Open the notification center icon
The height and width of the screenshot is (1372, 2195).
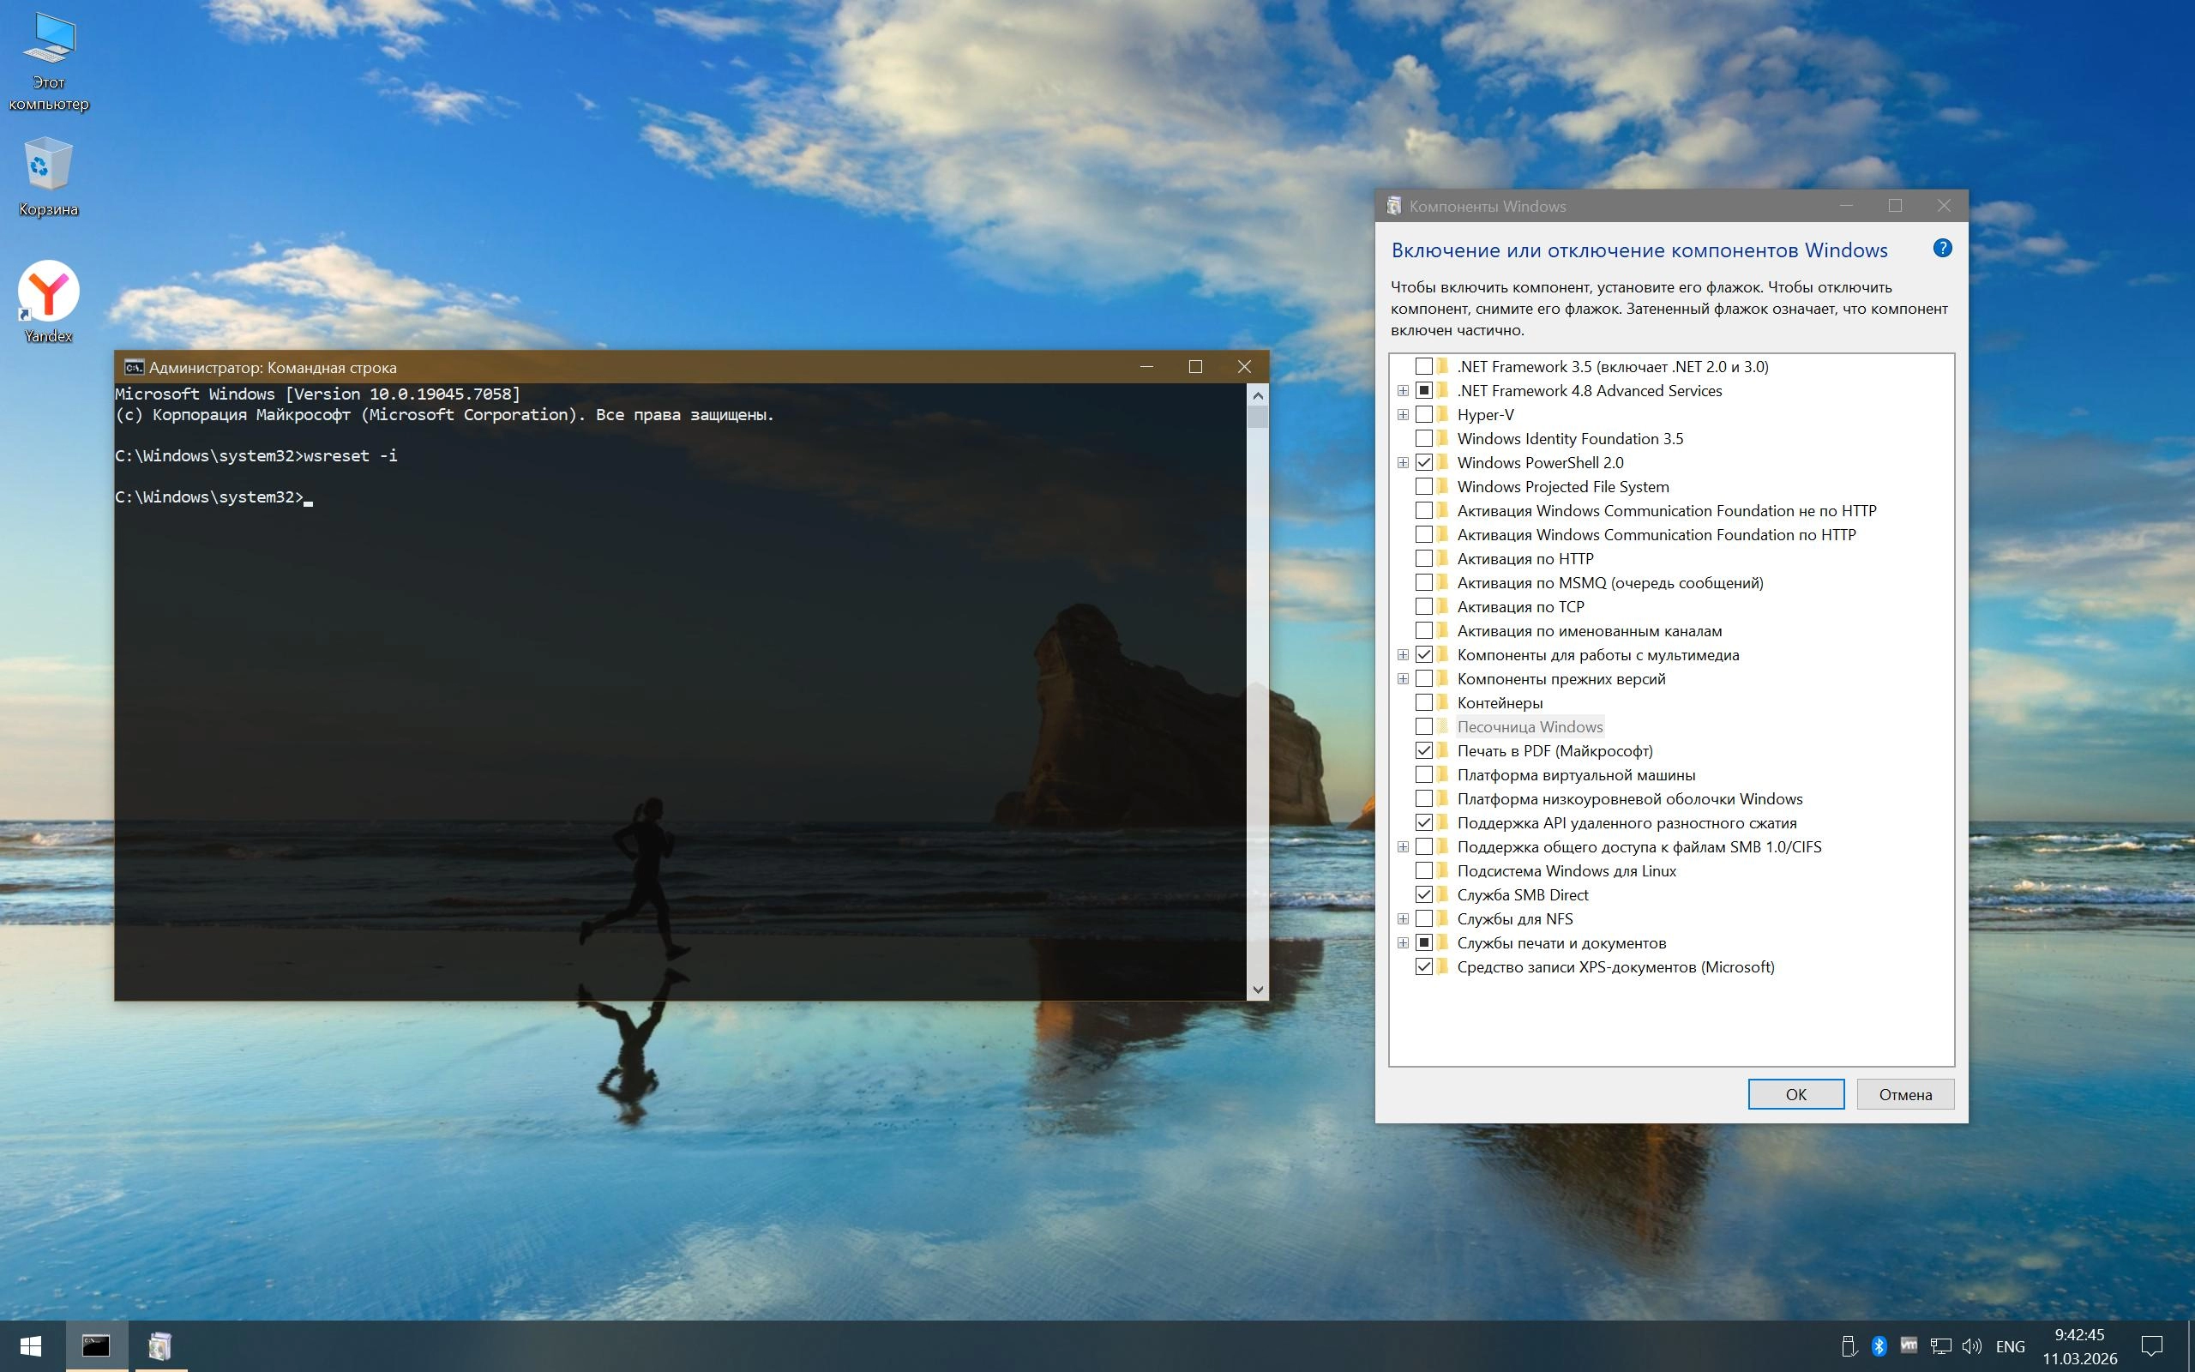(2151, 1345)
